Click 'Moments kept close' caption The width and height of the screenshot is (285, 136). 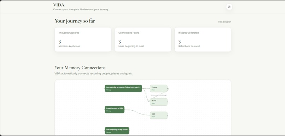69,46
